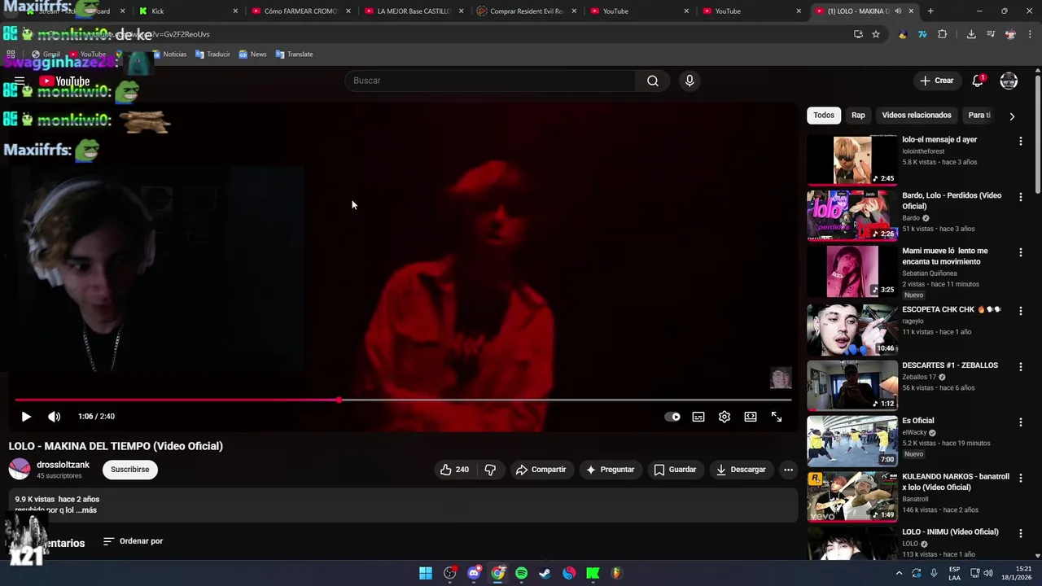Screen dimensions: 1042x586
Task: Open the YouTube notifications bell
Action: (x=978, y=81)
